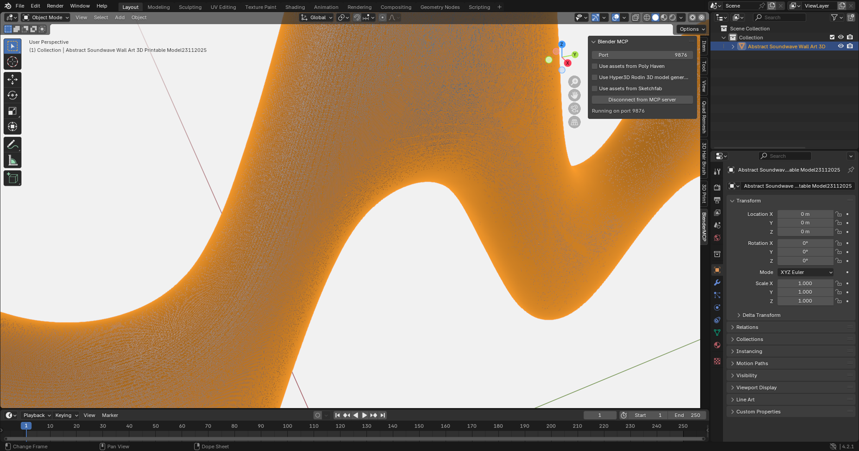
Task: Select the 3D Cursor tool
Action: point(13,62)
